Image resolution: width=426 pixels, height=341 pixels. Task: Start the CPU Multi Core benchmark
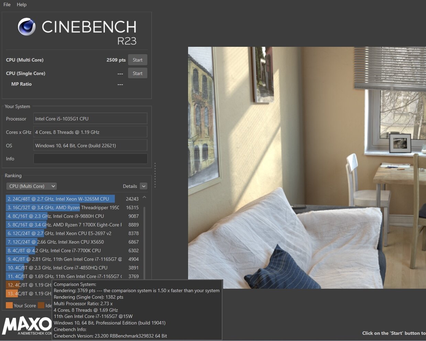pyautogui.click(x=138, y=60)
